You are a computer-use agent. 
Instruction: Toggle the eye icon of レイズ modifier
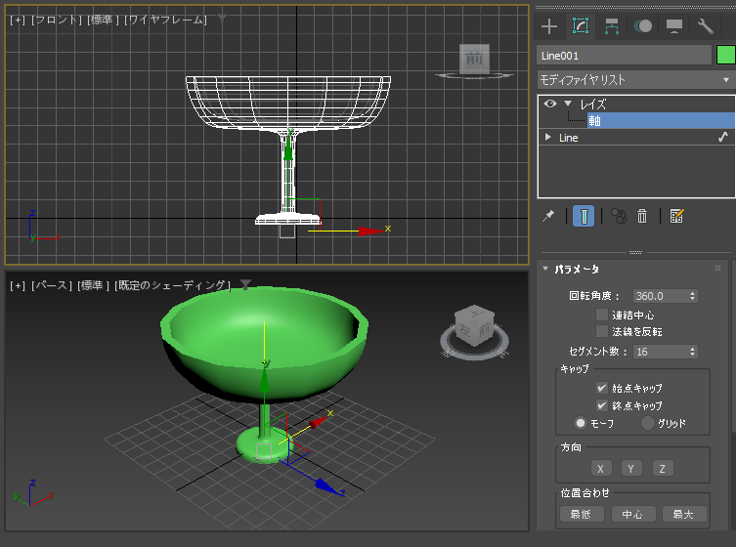click(549, 104)
